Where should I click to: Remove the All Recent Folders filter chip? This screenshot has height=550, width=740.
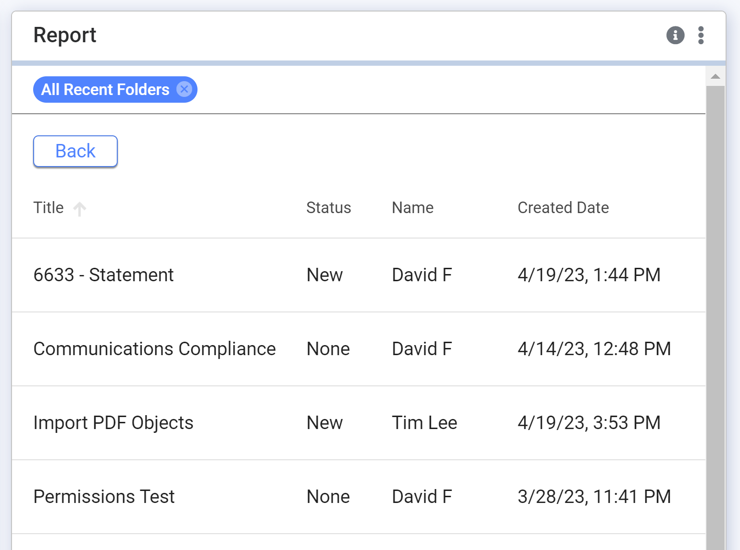[x=184, y=89]
